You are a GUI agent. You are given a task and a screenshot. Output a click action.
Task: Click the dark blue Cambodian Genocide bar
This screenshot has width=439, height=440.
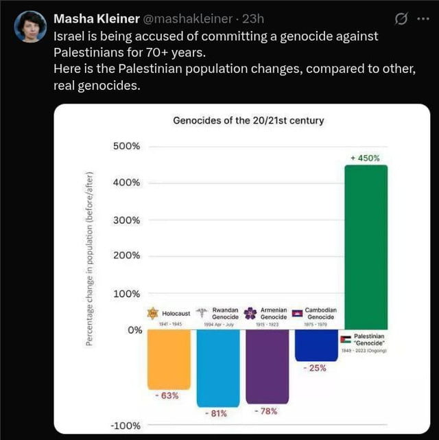(316, 345)
